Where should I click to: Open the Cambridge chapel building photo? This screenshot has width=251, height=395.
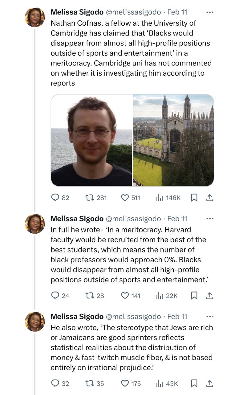pyautogui.click(x=173, y=140)
